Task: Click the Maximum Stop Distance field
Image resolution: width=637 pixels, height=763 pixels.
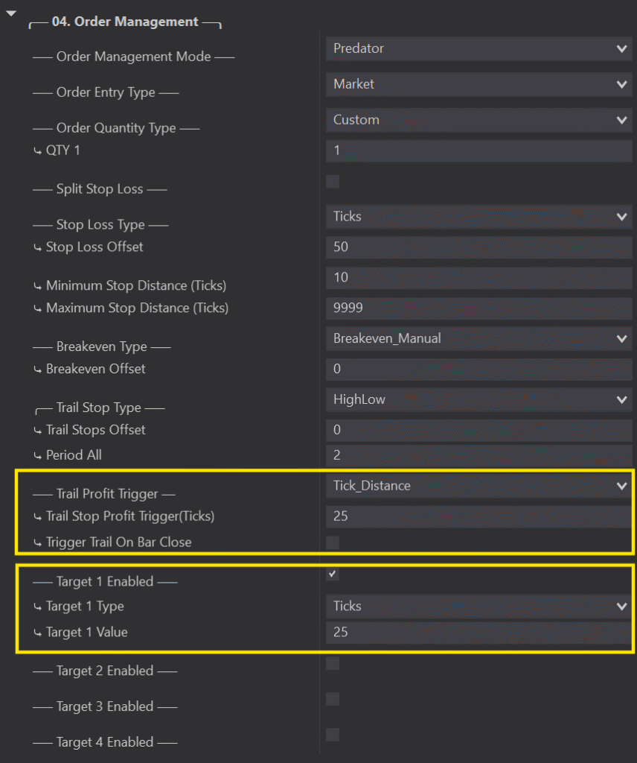Action: pyautogui.click(x=478, y=308)
